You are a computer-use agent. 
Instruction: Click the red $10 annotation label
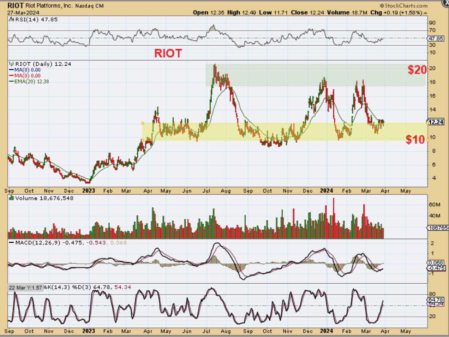click(x=415, y=140)
